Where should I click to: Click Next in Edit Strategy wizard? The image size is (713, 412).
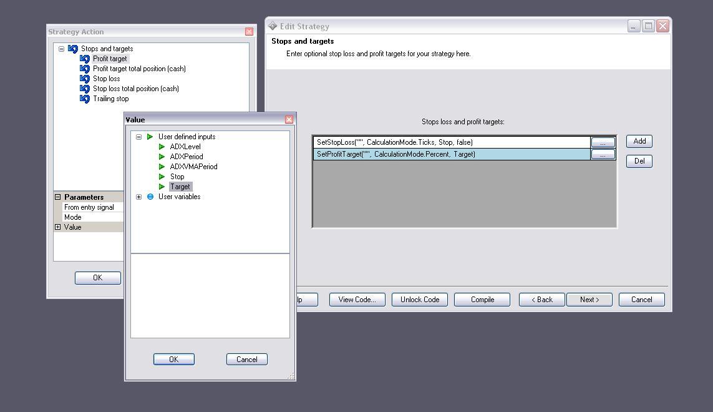click(x=589, y=300)
